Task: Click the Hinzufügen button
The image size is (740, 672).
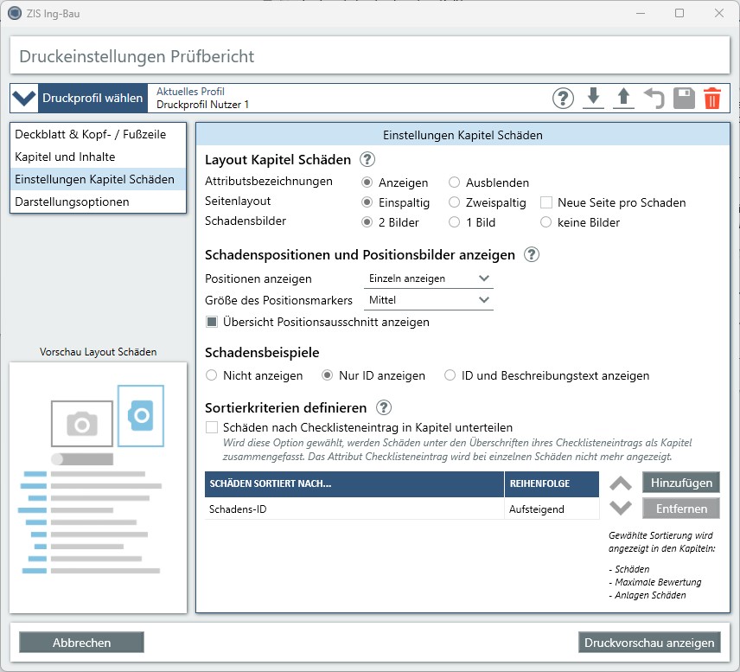Action: (681, 483)
